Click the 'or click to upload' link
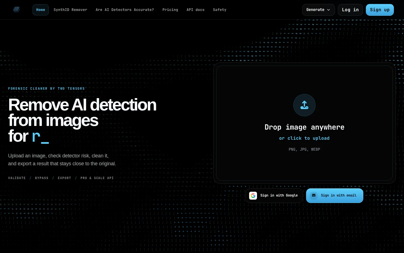The height and width of the screenshot is (253, 404). [304, 138]
